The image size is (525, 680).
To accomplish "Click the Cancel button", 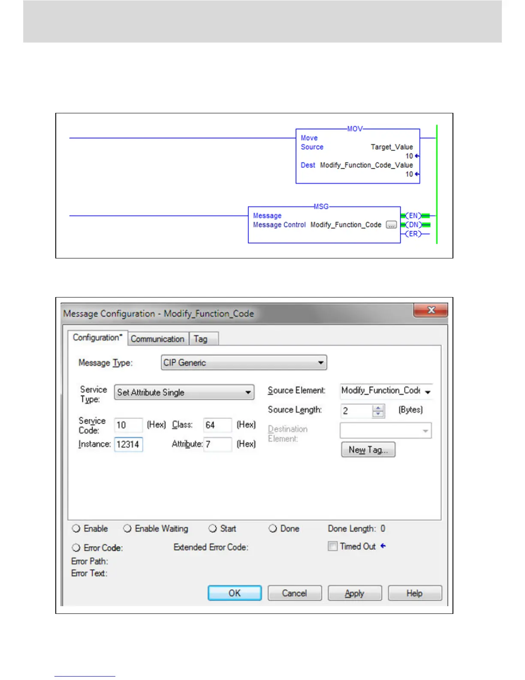I will pyautogui.click(x=295, y=593).
